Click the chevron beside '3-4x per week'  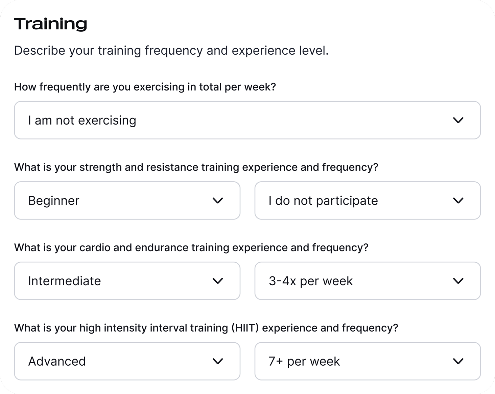[458, 281]
